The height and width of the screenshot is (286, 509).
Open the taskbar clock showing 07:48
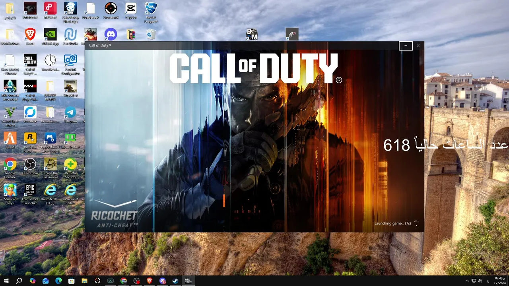(499, 280)
